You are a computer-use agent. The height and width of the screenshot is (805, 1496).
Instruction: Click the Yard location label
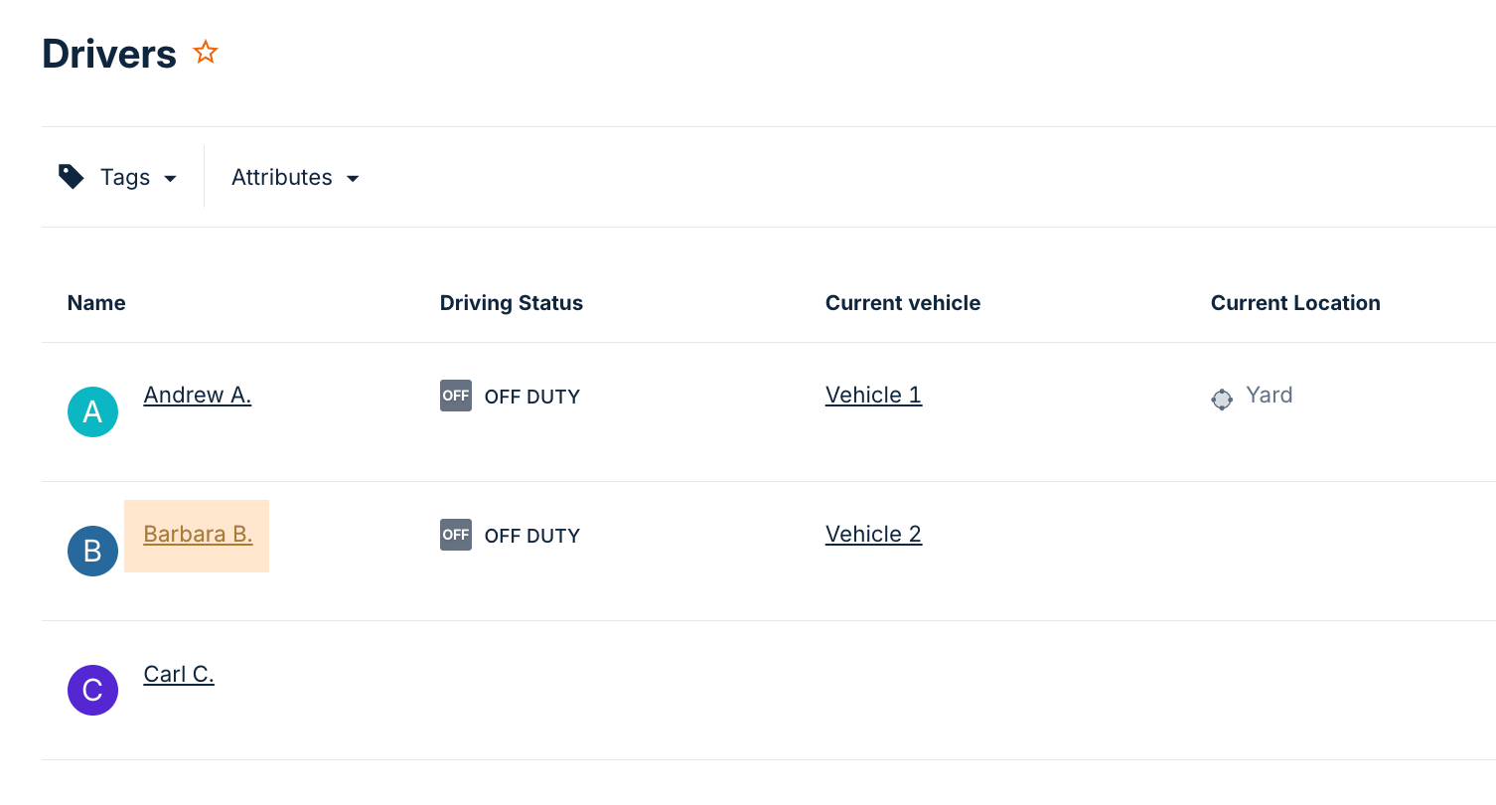pyautogui.click(x=1269, y=395)
